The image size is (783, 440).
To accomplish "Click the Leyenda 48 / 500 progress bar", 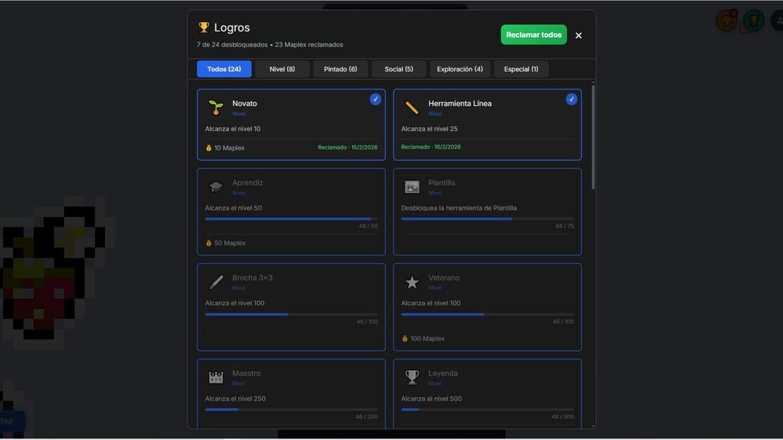I will [x=487, y=410].
